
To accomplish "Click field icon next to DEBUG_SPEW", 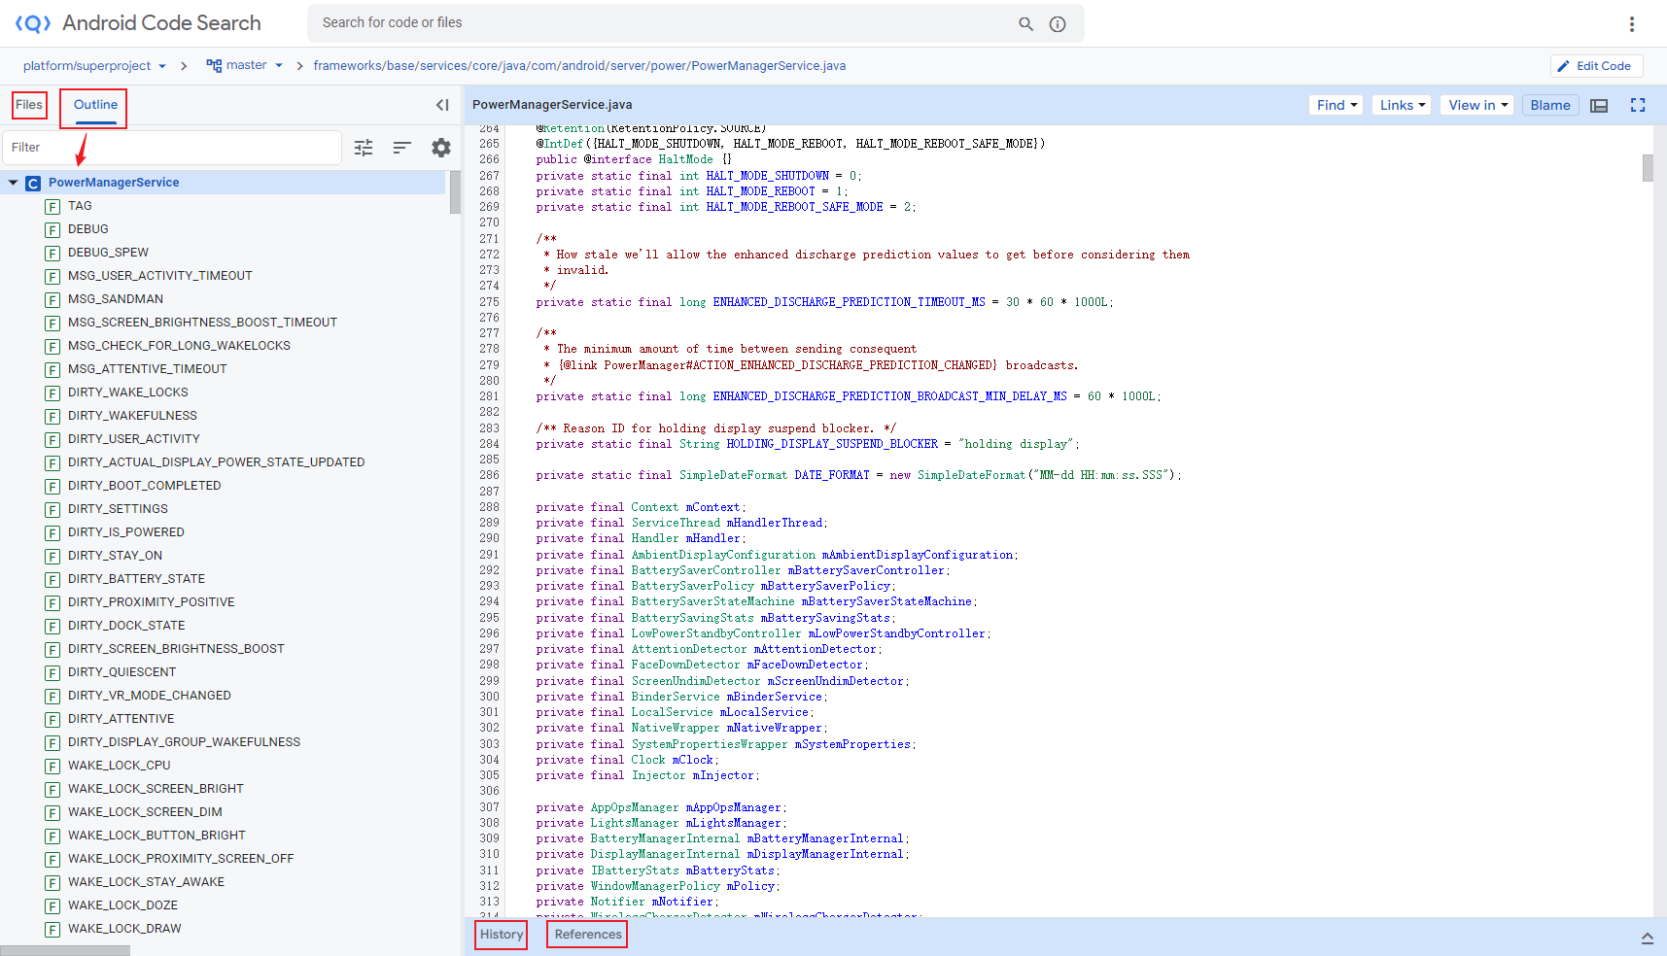I will [52, 253].
